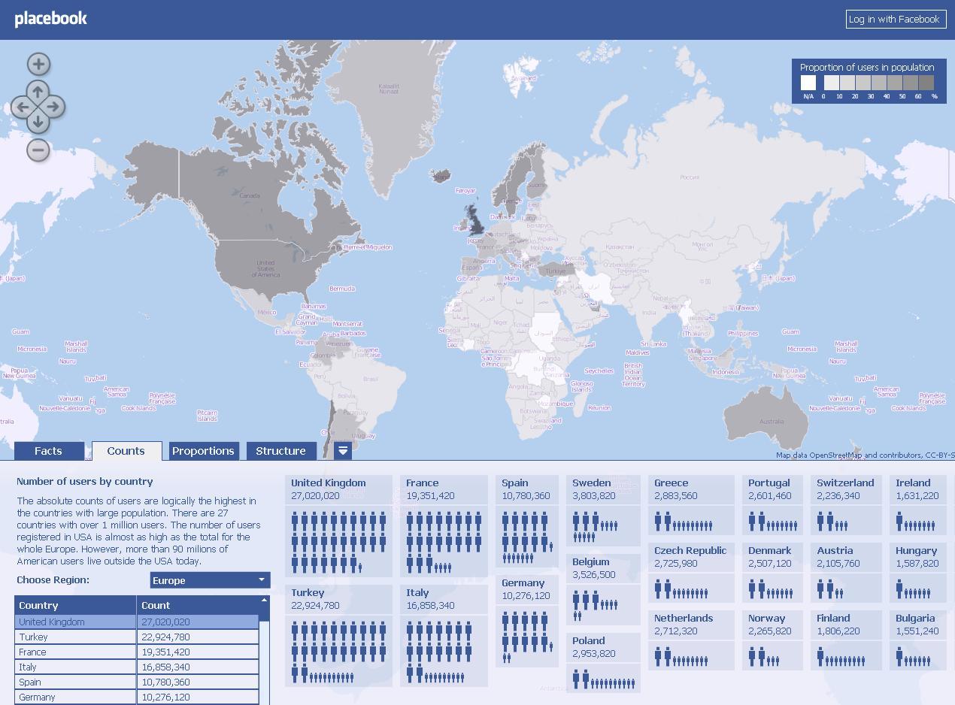The width and height of the screenshot is (955, 705).
Task: Click the Spain pictogram card
Action: click(x=527, y=521)
